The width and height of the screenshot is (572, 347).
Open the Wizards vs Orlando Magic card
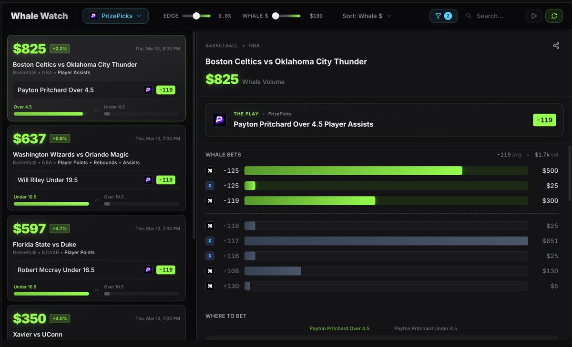96,168
